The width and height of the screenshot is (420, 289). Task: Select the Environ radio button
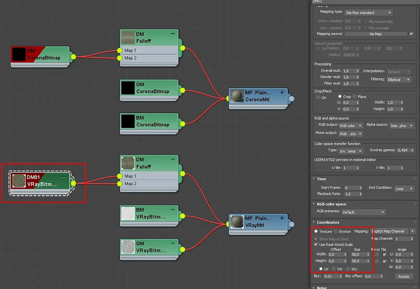point(336,231)
